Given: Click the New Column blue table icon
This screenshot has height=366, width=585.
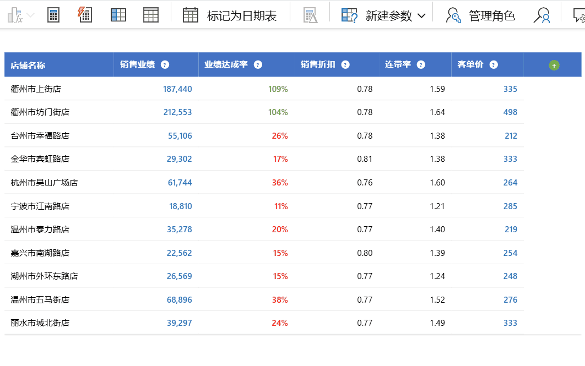Looking at the screenshot, I should 118,15.
